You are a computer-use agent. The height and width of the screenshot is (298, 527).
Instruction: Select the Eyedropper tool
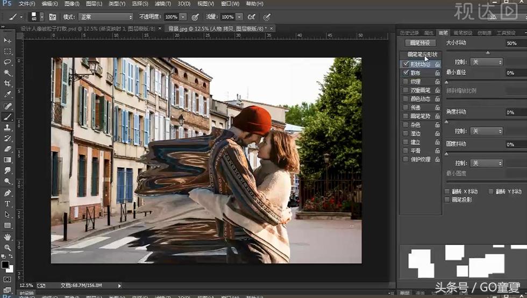coord(8,95)
